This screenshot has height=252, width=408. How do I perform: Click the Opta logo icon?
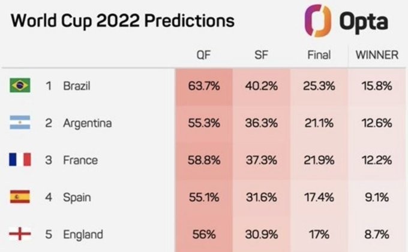click(318, 20)
